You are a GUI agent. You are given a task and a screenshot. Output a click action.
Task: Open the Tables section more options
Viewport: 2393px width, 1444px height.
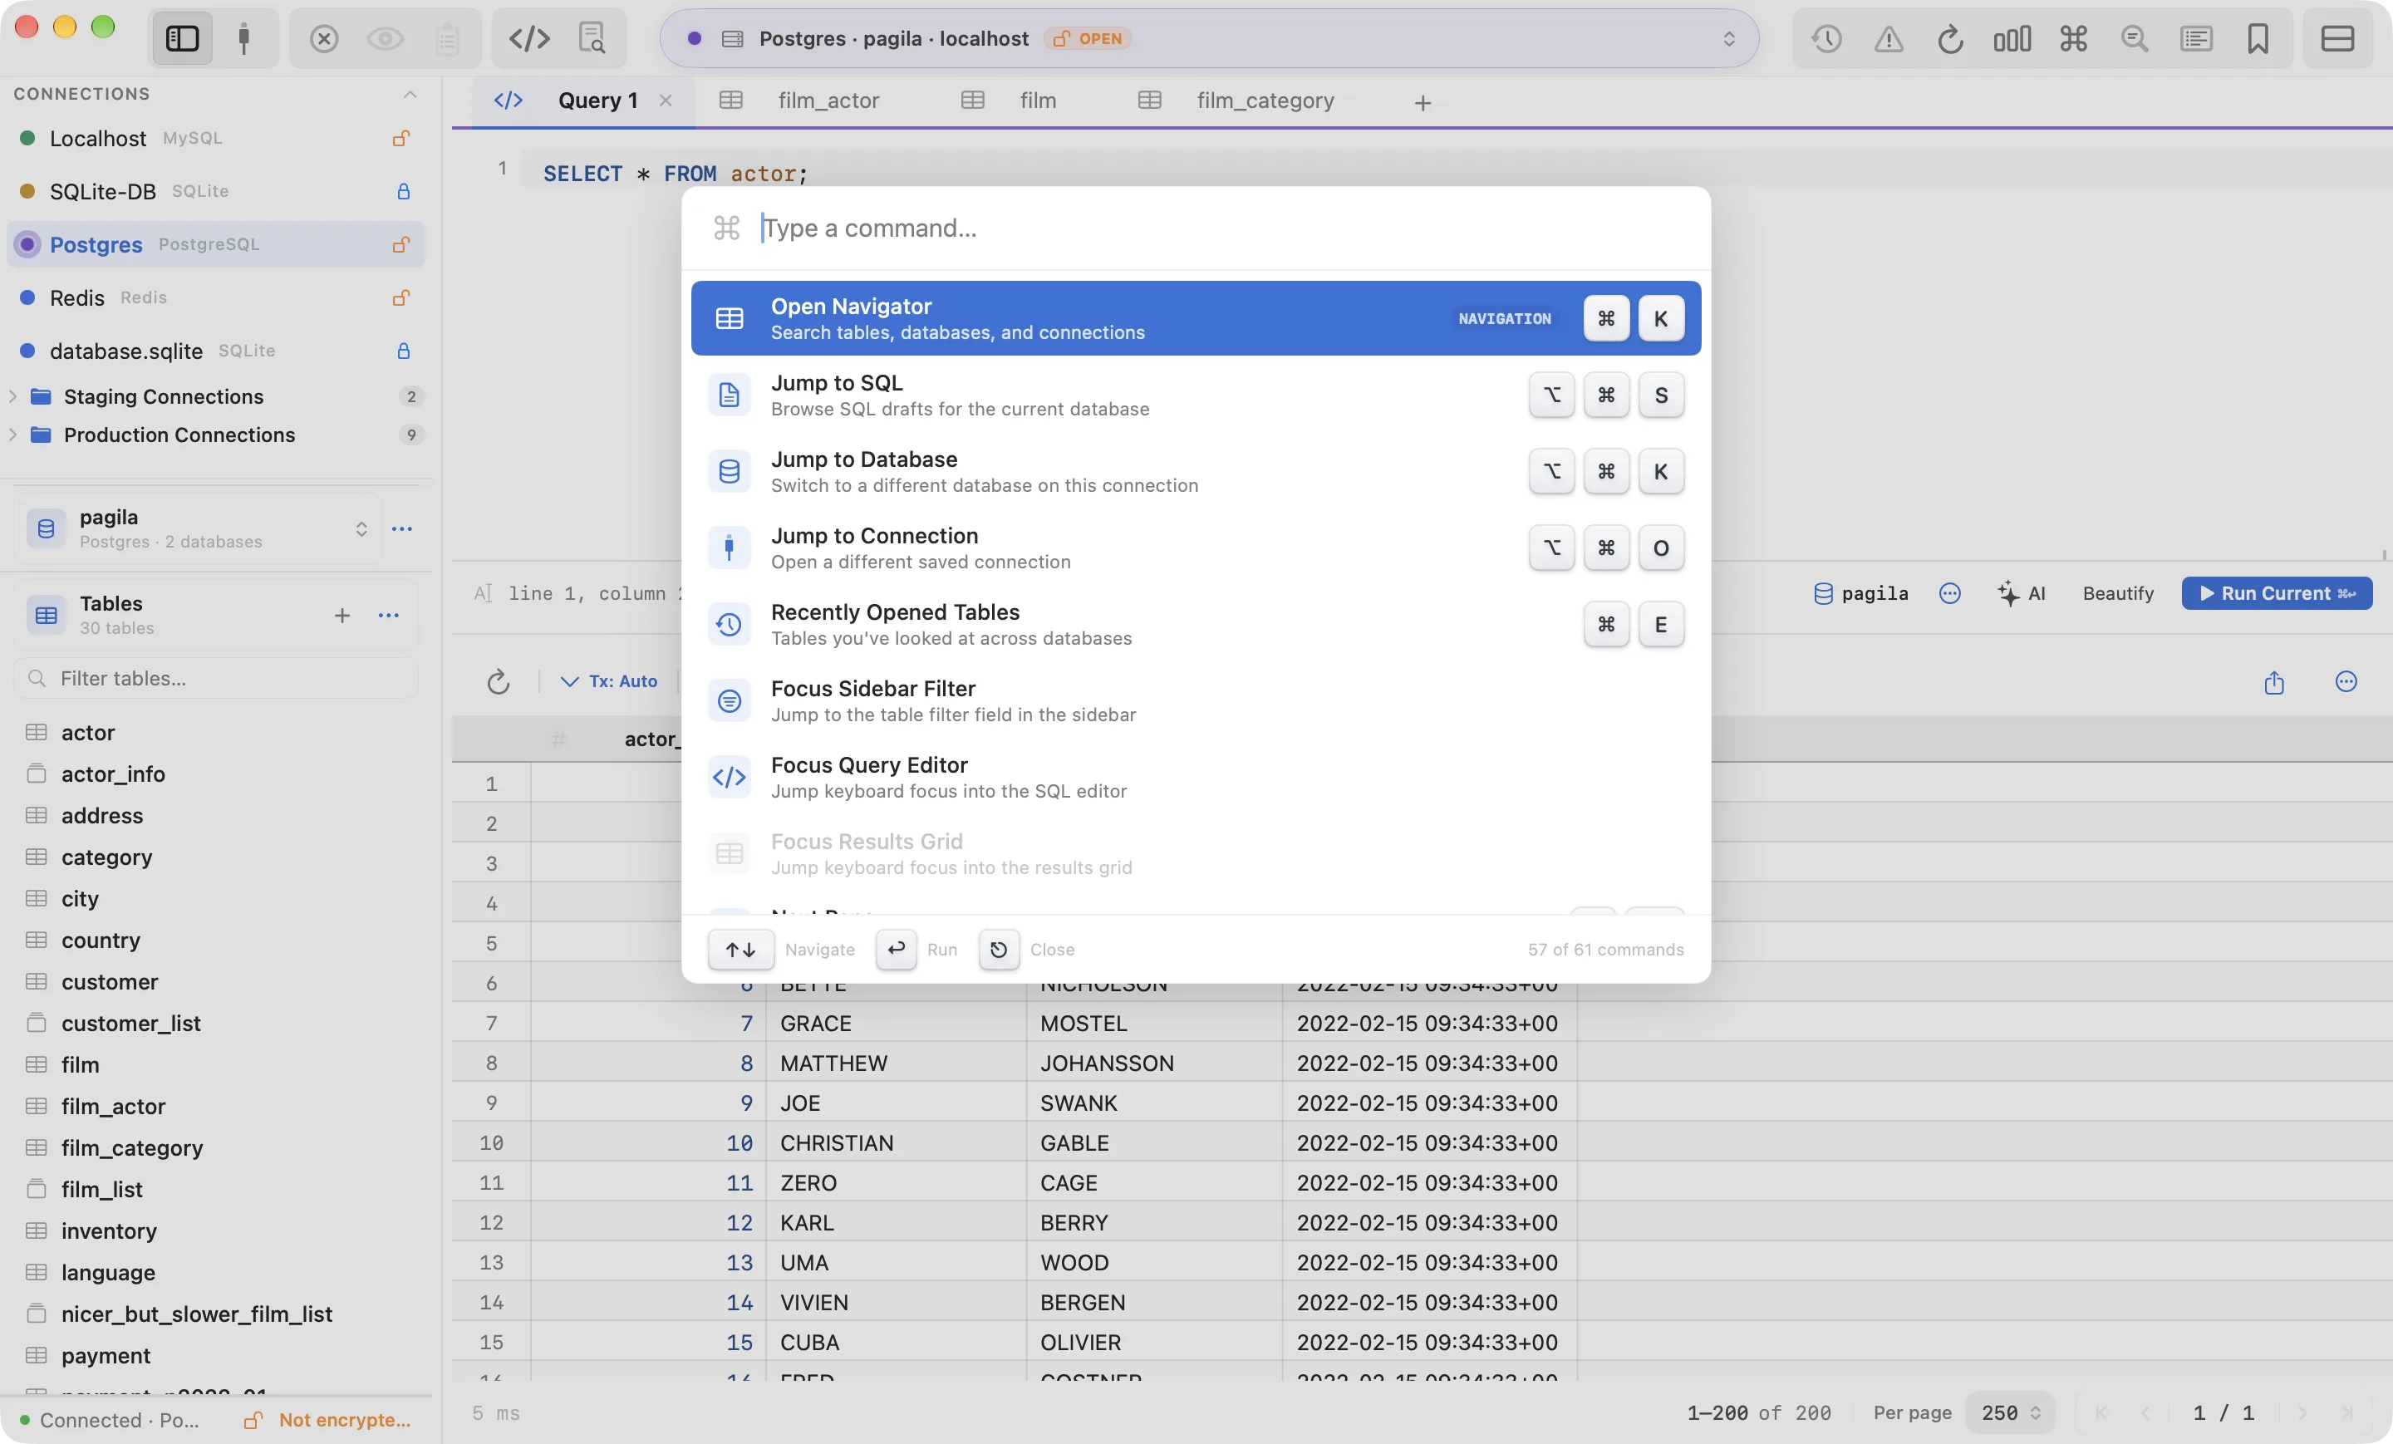pyautogui.click(x=389, y=615)
